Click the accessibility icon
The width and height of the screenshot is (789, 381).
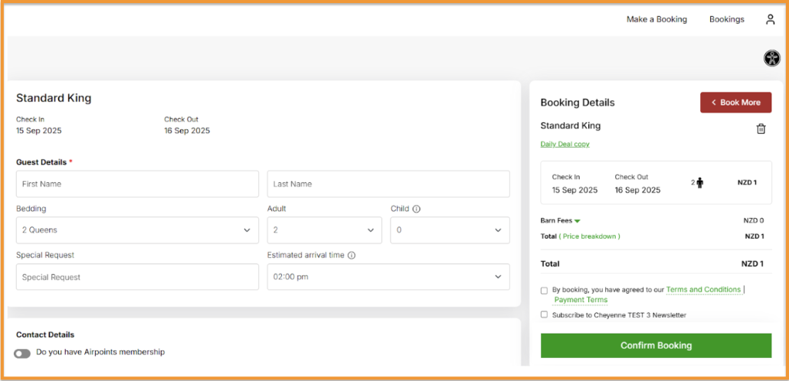(x=771, y=58)
